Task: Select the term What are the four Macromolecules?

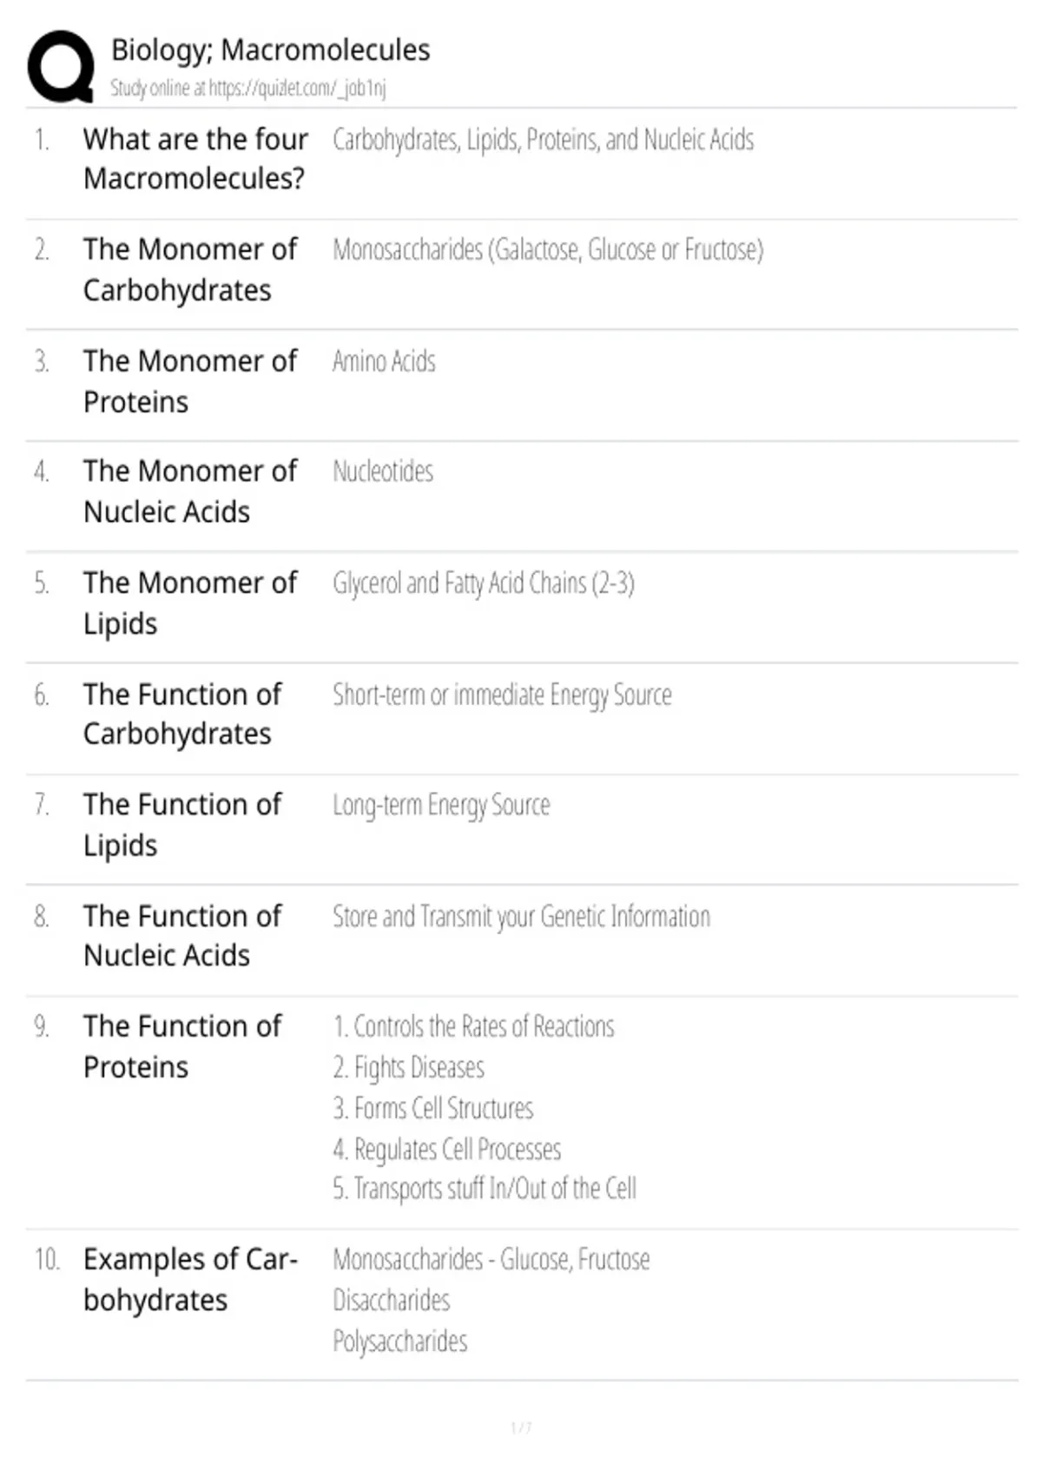Action: coord(195,159)
